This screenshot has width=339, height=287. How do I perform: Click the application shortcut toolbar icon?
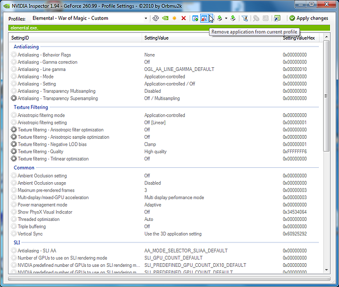pyautogui.click(x=277, y=19)
